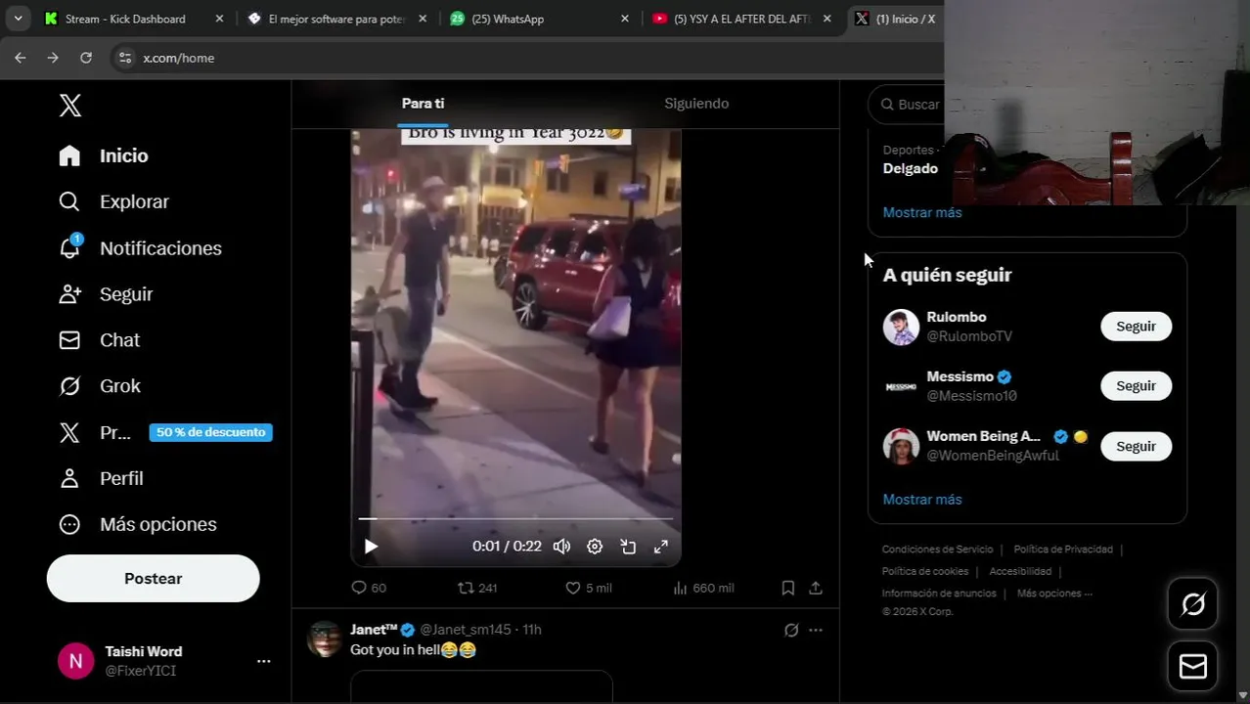Viewport: 1250px width, 704px height.
Task: Open Información de anuncios link
Action: [x=939, y=594]
